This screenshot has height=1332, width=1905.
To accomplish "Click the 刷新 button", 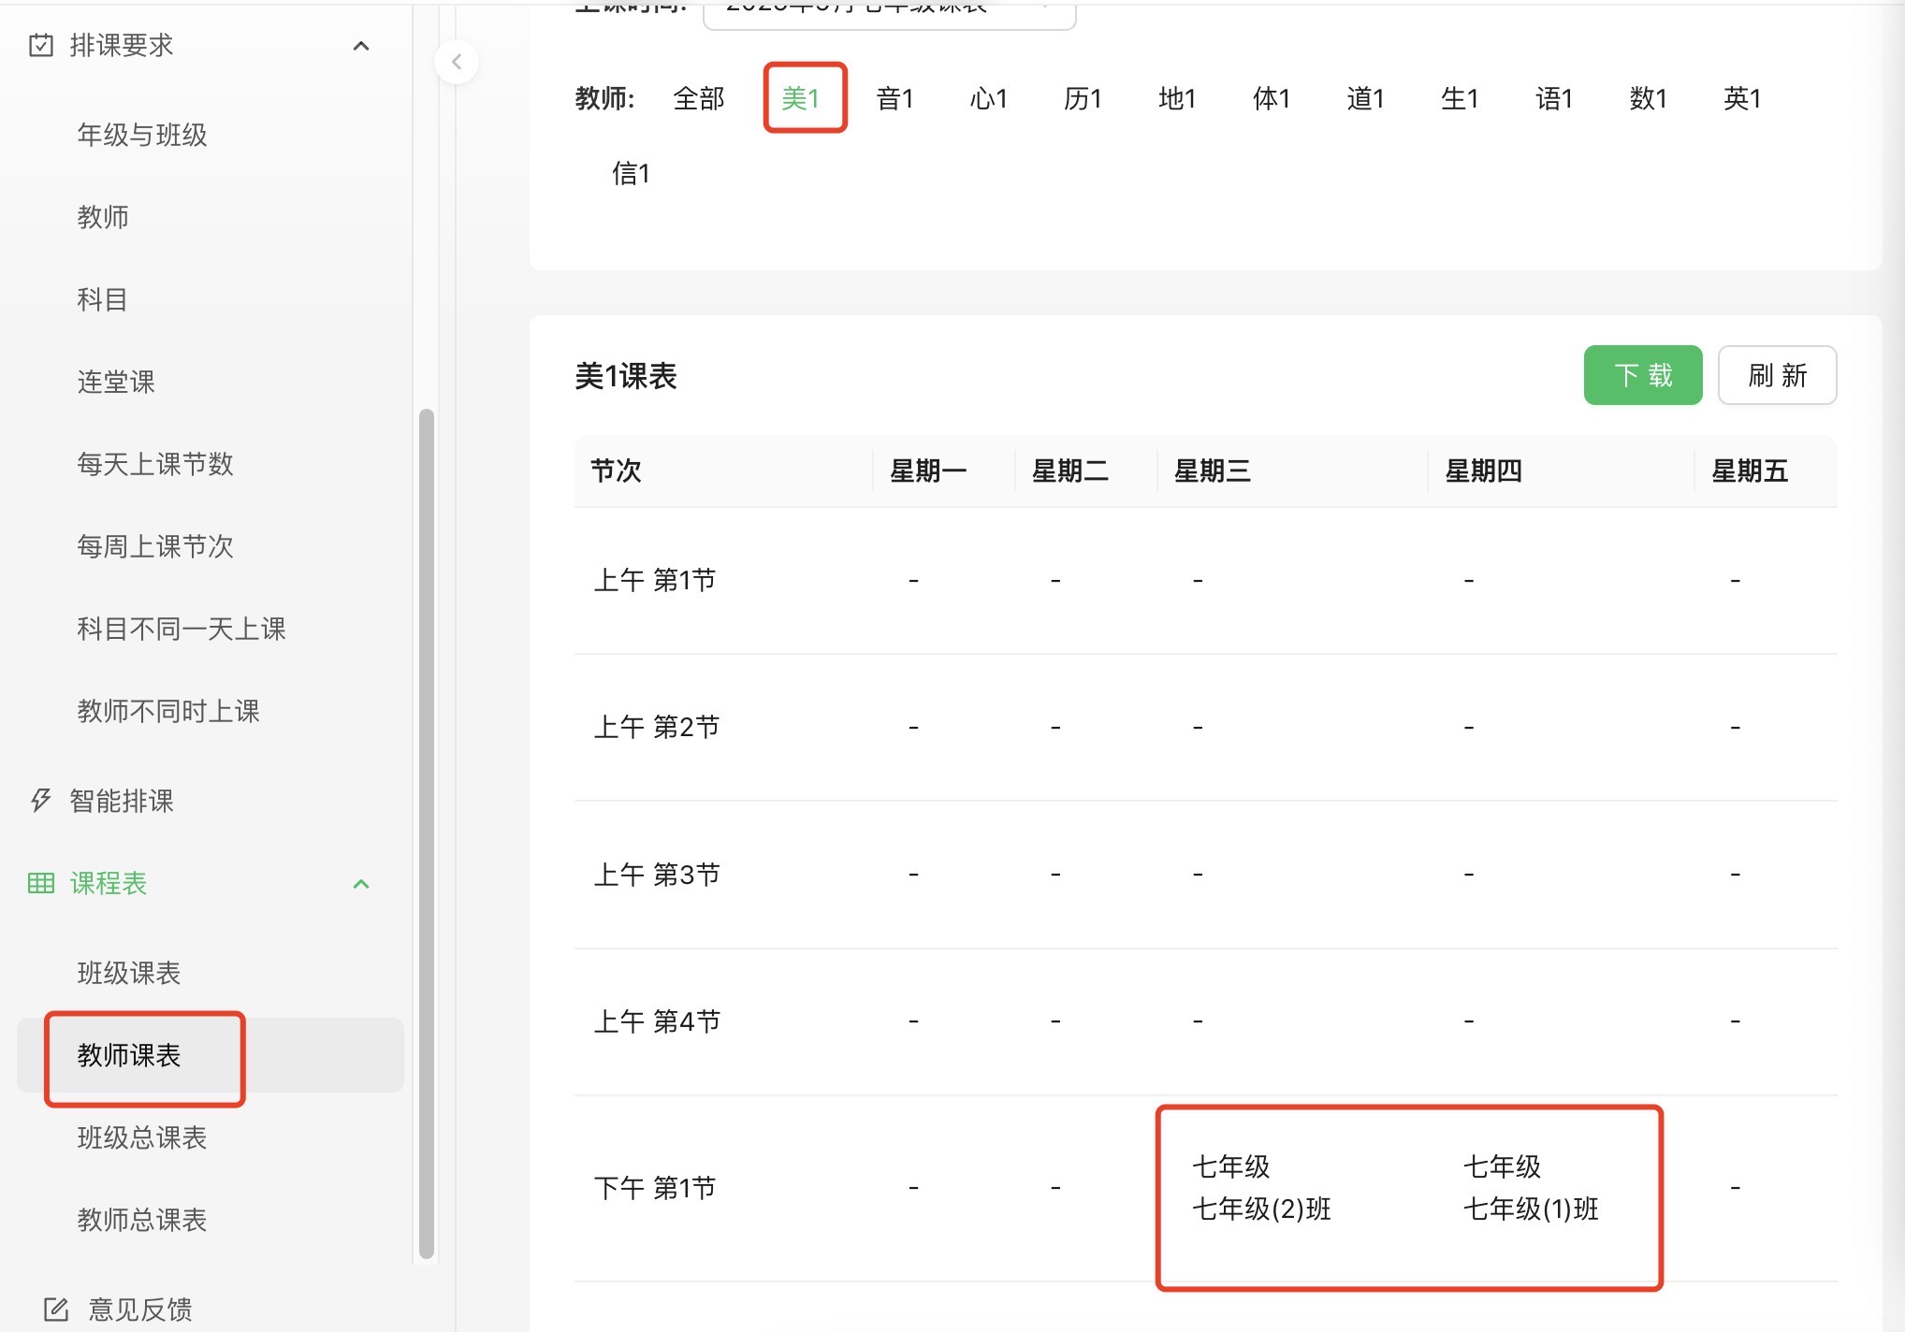I will point(1777,375).
